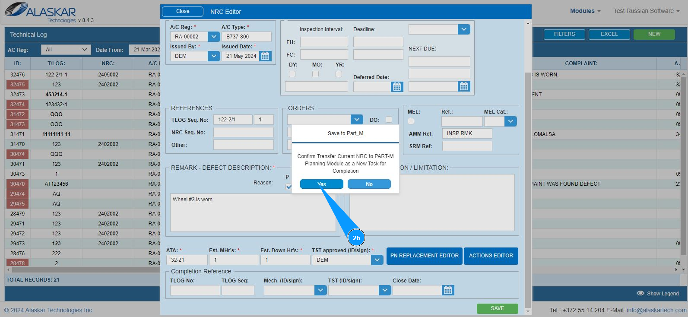Screen dimensions: 688x317
Task: Select T/LOG cell 453214-1
Action: 56,95
